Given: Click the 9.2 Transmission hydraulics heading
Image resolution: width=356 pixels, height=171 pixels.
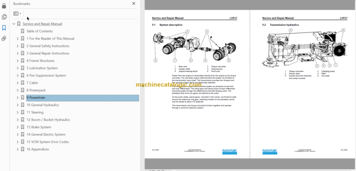Looking at the screenshot, I should coord(280,25).
